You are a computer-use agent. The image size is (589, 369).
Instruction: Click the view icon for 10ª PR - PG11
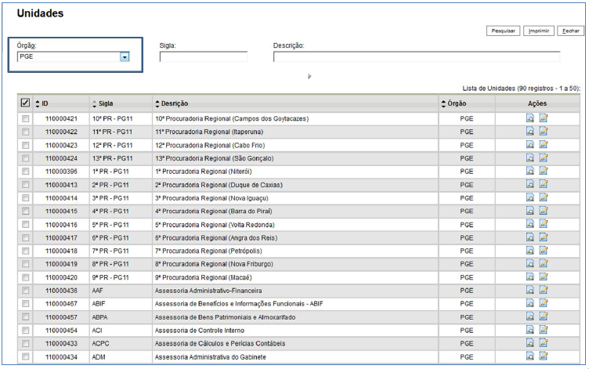coord(530,118)
